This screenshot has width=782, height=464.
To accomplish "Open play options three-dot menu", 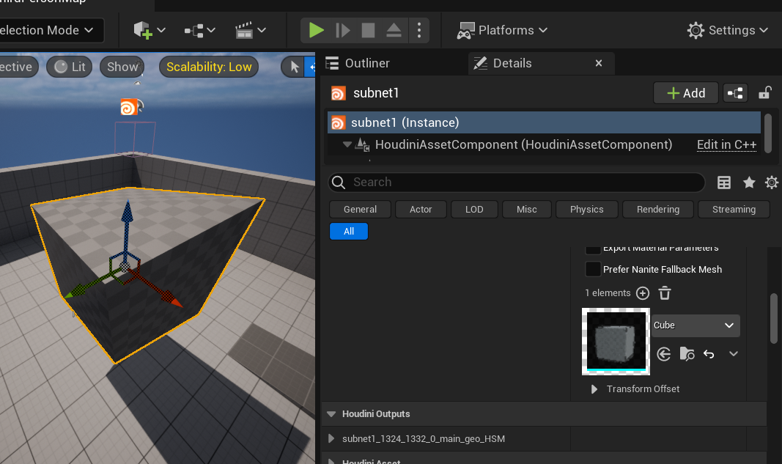I will pyautogui.click(x=419, y=30).
